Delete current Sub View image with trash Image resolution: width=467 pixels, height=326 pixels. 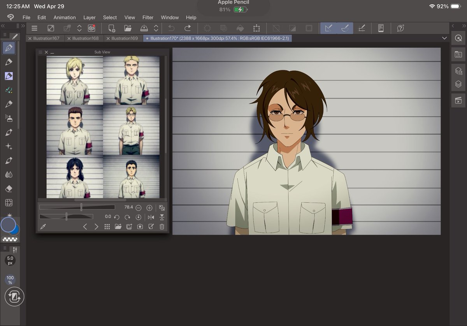pos(162,227)
